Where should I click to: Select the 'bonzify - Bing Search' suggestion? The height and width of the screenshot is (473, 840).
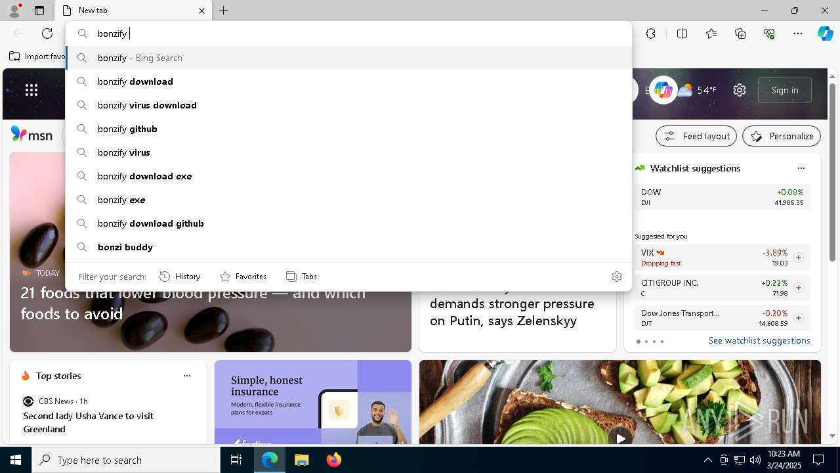tap(348, 58)
